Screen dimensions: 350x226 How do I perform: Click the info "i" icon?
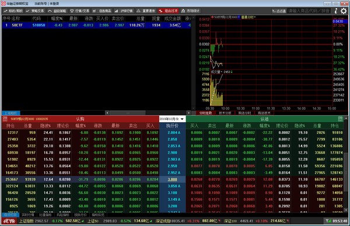[x=336, y=10]
